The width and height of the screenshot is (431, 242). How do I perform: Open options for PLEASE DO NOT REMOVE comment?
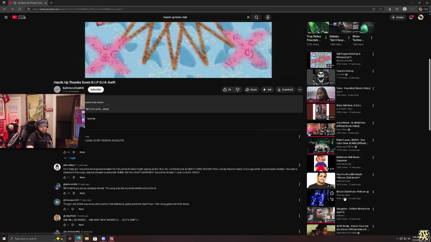point(299,136)
